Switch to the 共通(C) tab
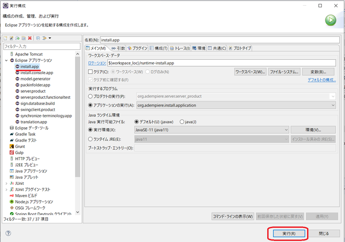The height and width of the screenshot is (242, 345). [217, 48]
